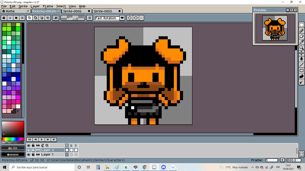Toggle the lock on Layer 2

pyautogui.click(x=33, y=150)
